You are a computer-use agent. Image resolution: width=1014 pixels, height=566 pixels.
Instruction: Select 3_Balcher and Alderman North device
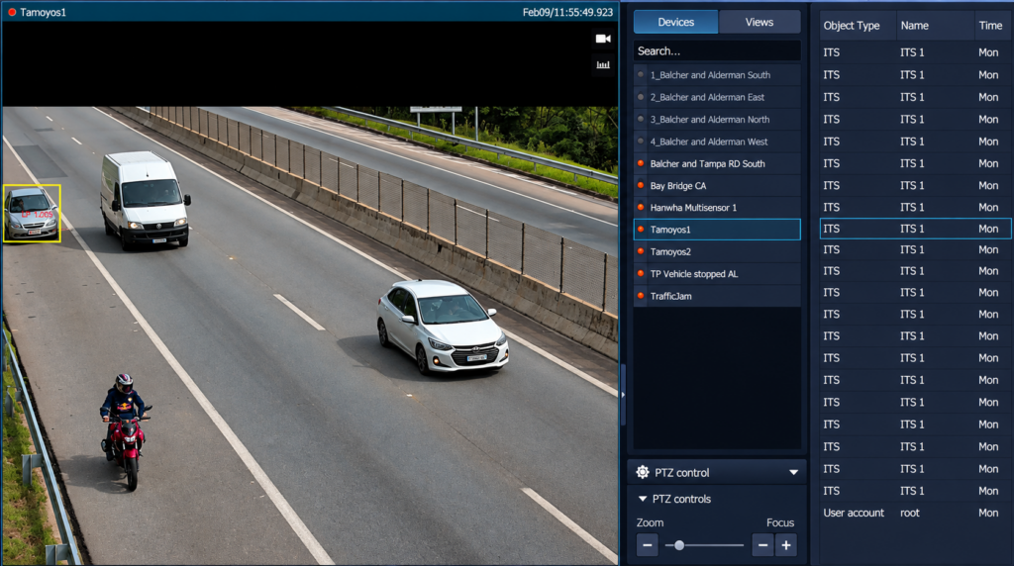pyautogui.click(x=717, y=119)
